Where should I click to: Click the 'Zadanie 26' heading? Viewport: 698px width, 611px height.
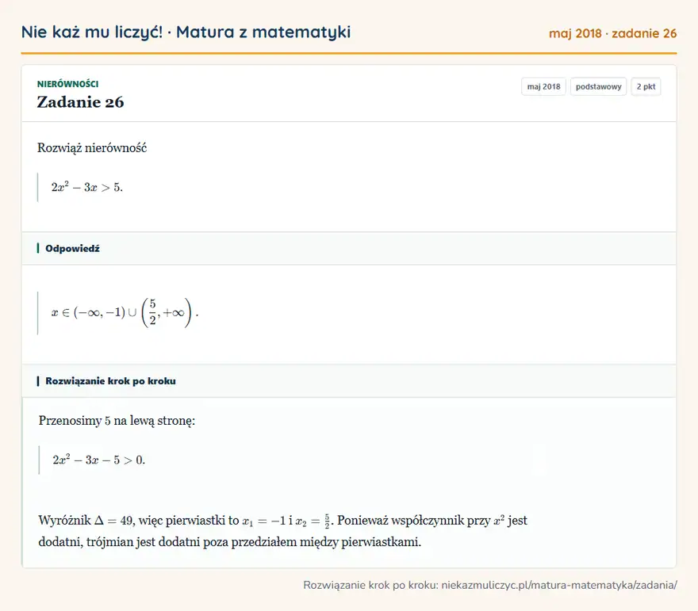point(80,101)
